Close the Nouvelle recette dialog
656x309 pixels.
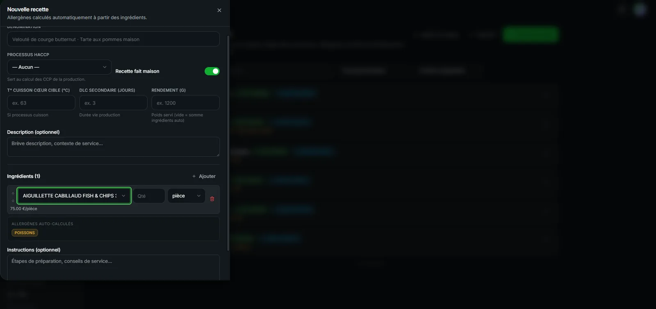pyautogui.click(x=219, y=10)
